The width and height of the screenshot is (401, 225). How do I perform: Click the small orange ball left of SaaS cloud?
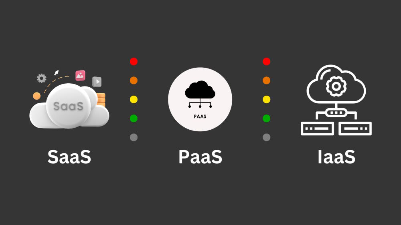(x=37, y=96)
